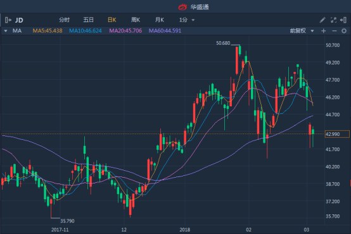This screenshot has height=234, width=351.
Task: Click the MA10:46.624 value
Action: (86, 30)
